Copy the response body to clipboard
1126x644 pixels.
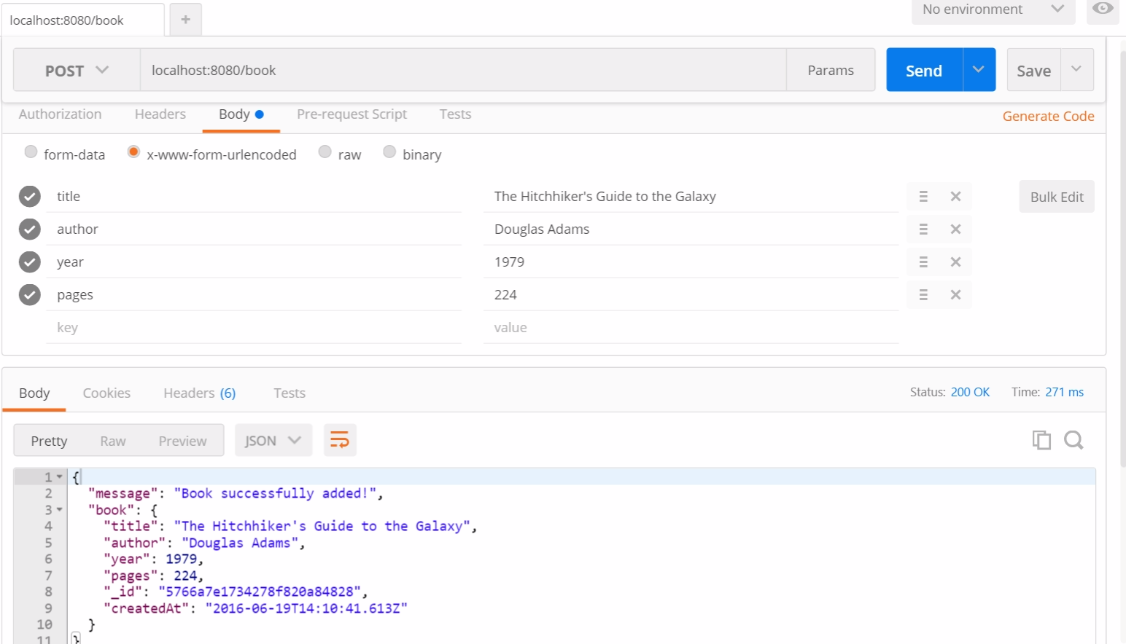pyautogui.click(x=1041, y=440)
